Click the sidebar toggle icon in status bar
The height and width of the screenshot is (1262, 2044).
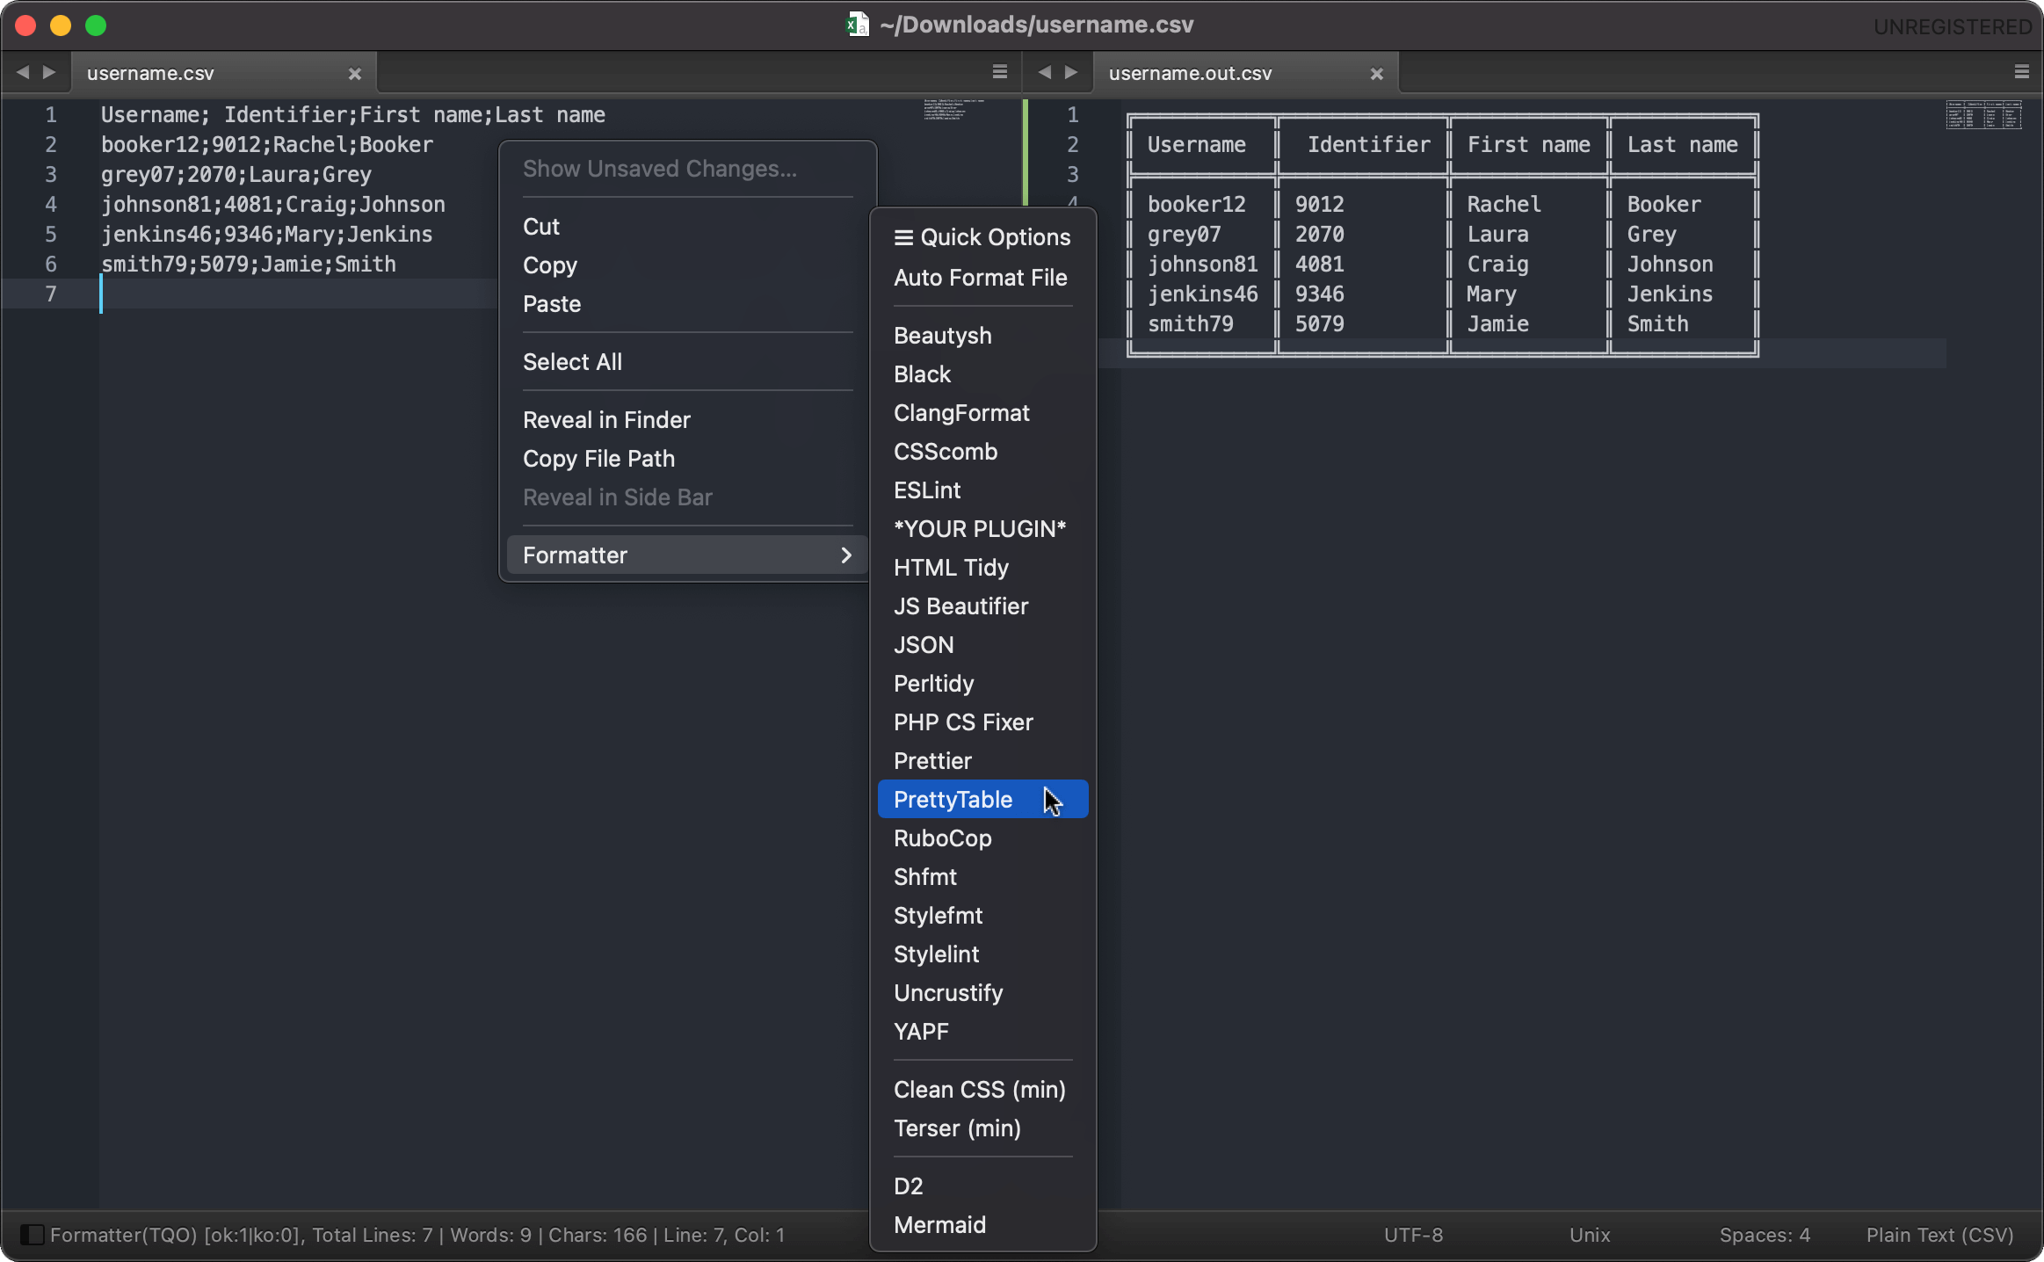point(32,1235)
